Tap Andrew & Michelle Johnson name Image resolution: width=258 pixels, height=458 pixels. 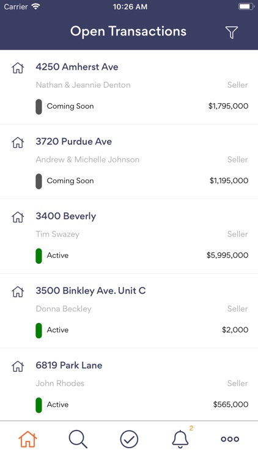(87, 159)
